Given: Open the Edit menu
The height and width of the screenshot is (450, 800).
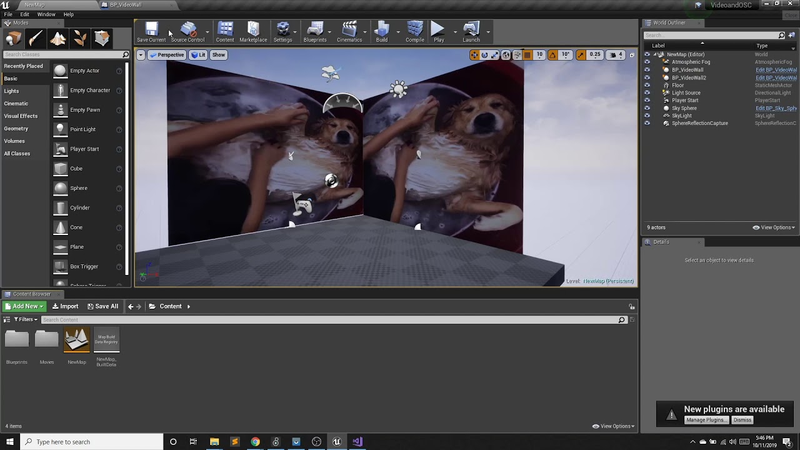Looking at the screenshot, I should [x=24, y=14].
